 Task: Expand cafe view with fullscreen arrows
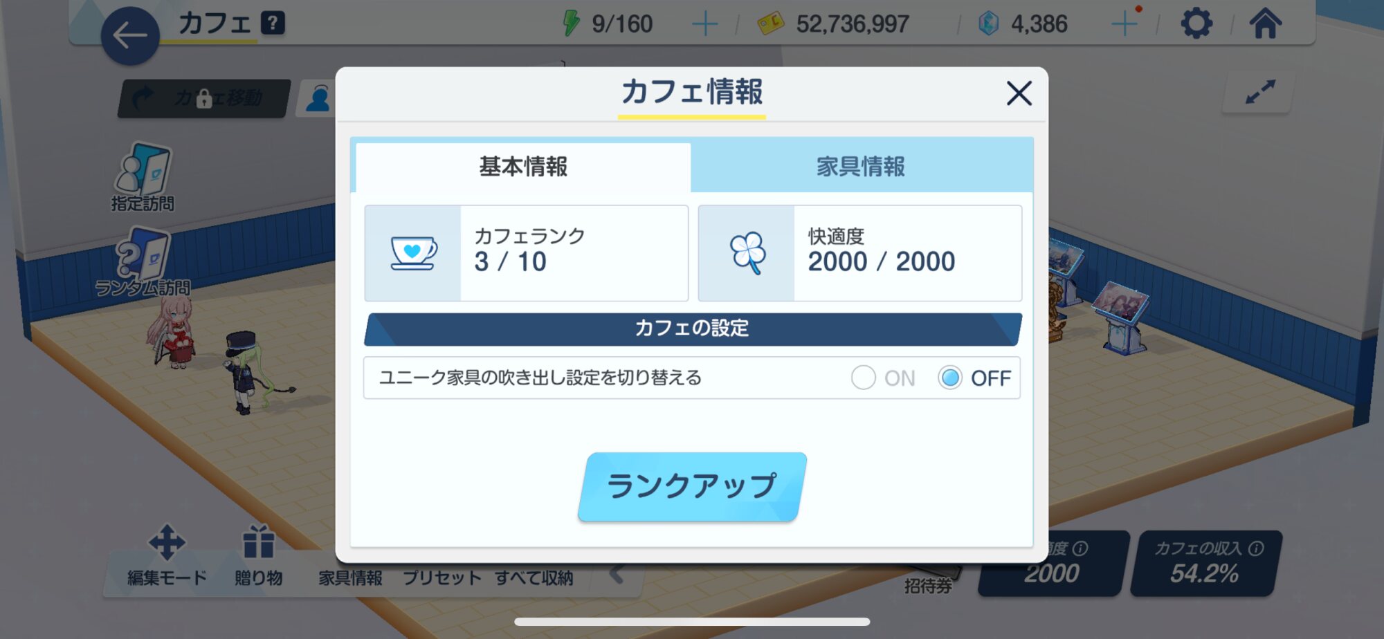click(1259, 92)
